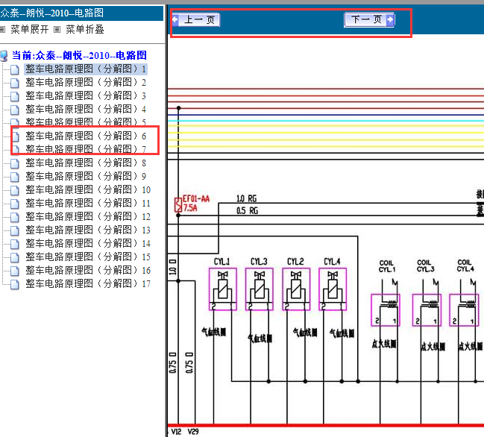484x437 pixels.
Task: Click the computer icon of root node
Action: point(4,56)
